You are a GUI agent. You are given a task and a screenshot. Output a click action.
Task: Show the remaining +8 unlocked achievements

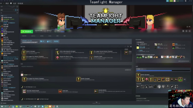pyautogui.click(x=184, y=79)
